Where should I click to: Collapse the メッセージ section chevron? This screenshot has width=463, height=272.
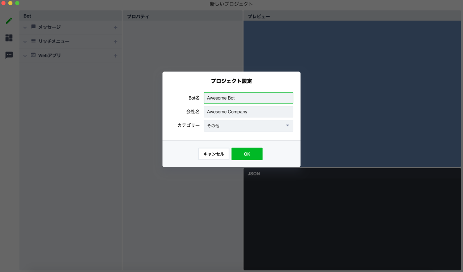coord(25,27)
